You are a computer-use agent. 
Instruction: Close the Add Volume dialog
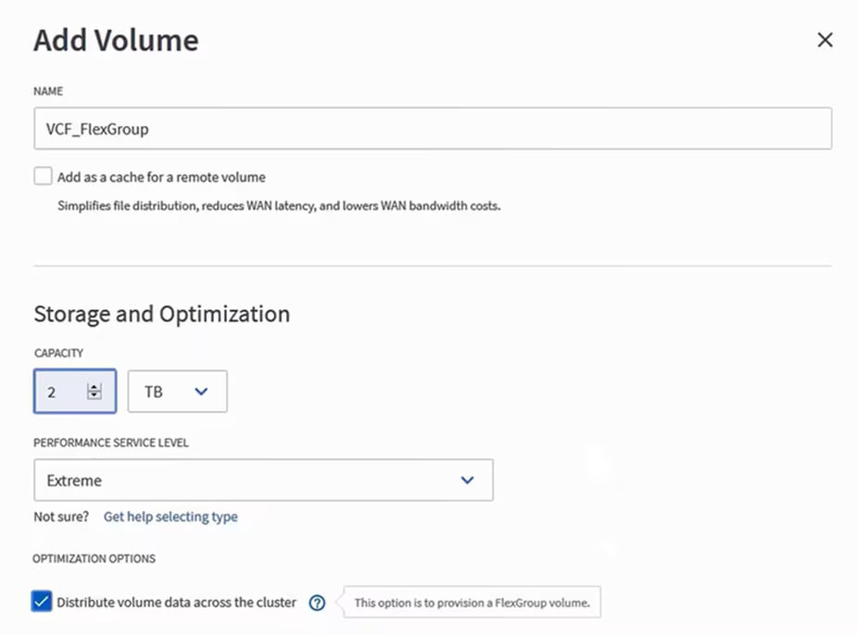pos(825,40)
